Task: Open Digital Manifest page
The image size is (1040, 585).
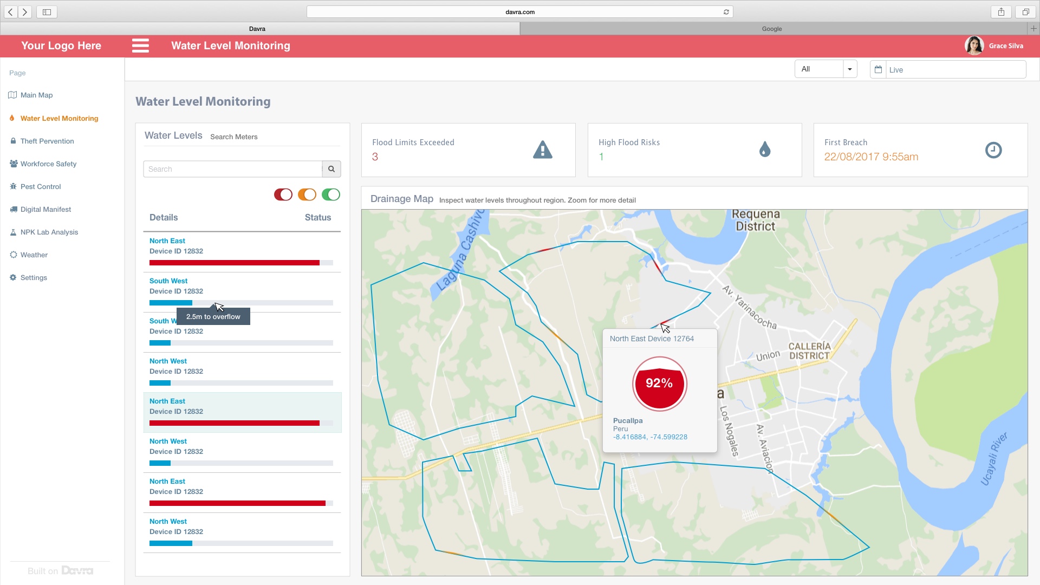Action: pyautogui.click(x=45, y=209)
